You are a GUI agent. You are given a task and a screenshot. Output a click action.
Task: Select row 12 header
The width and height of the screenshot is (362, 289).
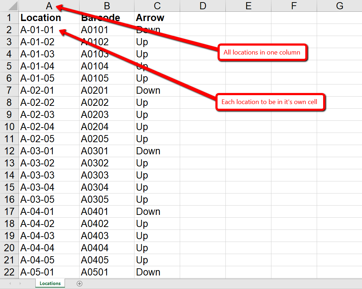[x=9, y=151]
